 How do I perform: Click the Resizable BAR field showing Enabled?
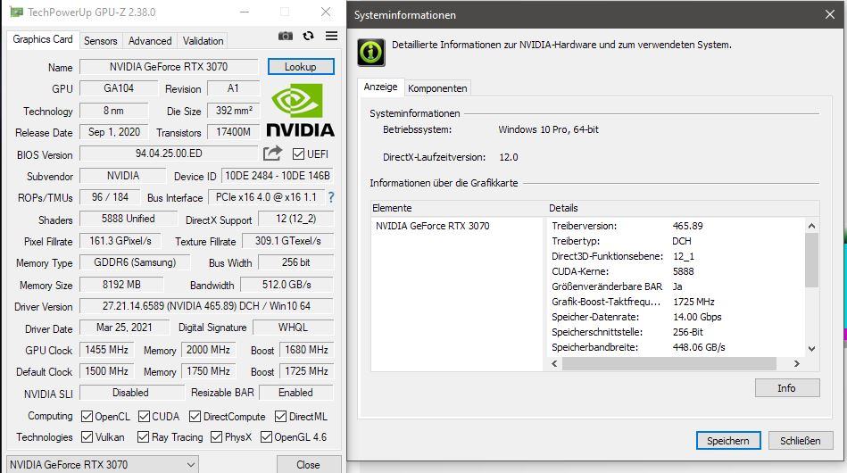click(x=296, y=393)
